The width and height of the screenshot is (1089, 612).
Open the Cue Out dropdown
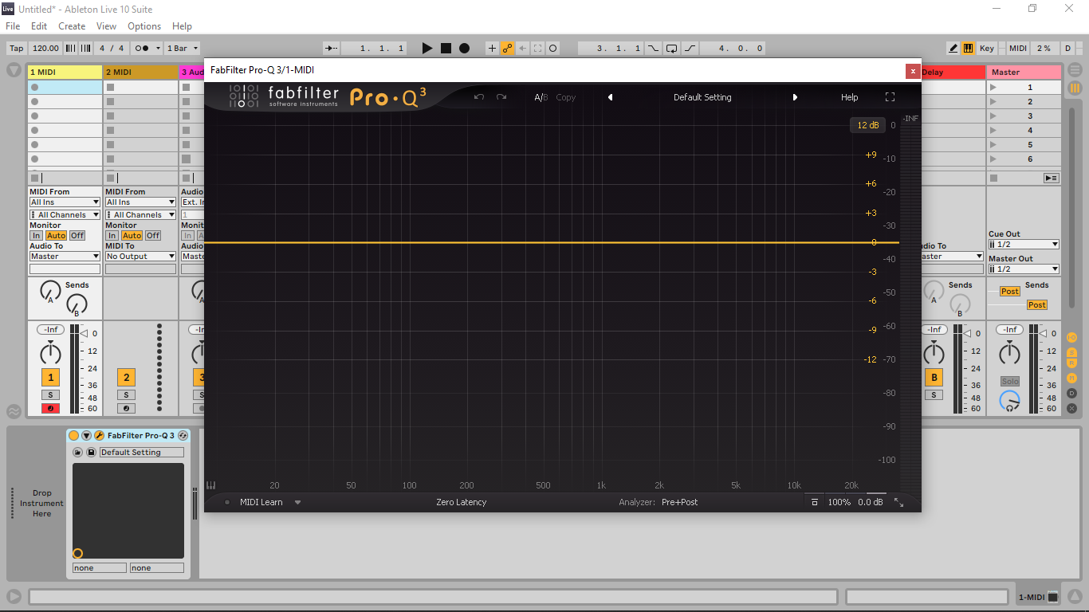pyautogui.click(x=1024, y=245)
